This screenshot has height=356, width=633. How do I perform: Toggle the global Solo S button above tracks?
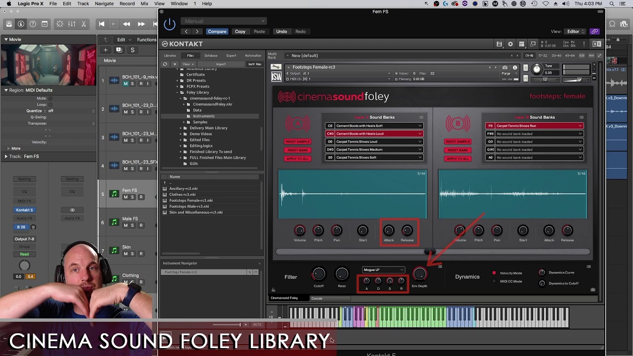click(133, 50)
